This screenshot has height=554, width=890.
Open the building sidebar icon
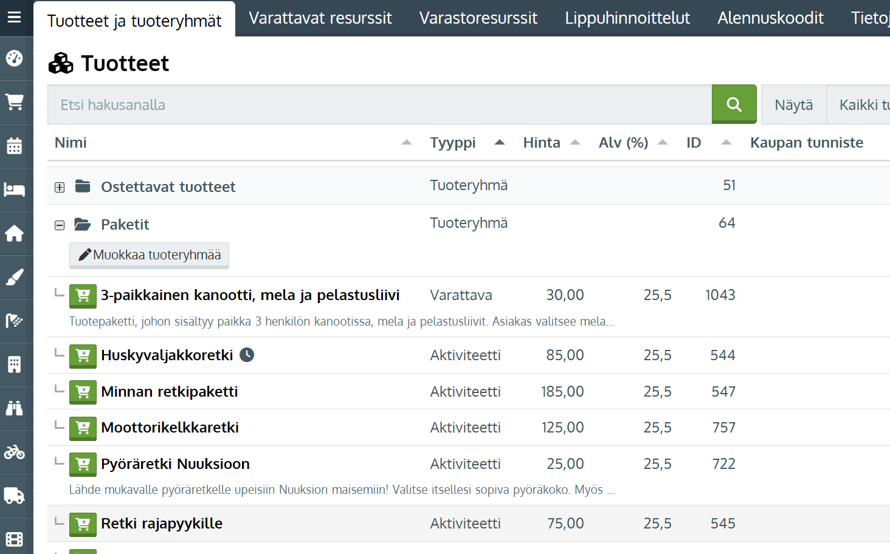tap(14, 364)
